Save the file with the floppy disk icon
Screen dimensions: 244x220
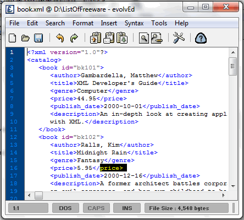point(38,38)
